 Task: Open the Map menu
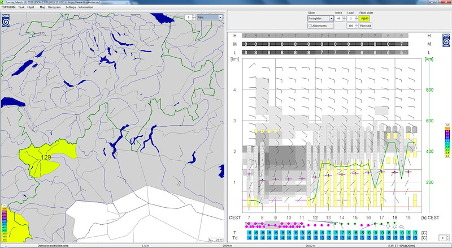42,7
